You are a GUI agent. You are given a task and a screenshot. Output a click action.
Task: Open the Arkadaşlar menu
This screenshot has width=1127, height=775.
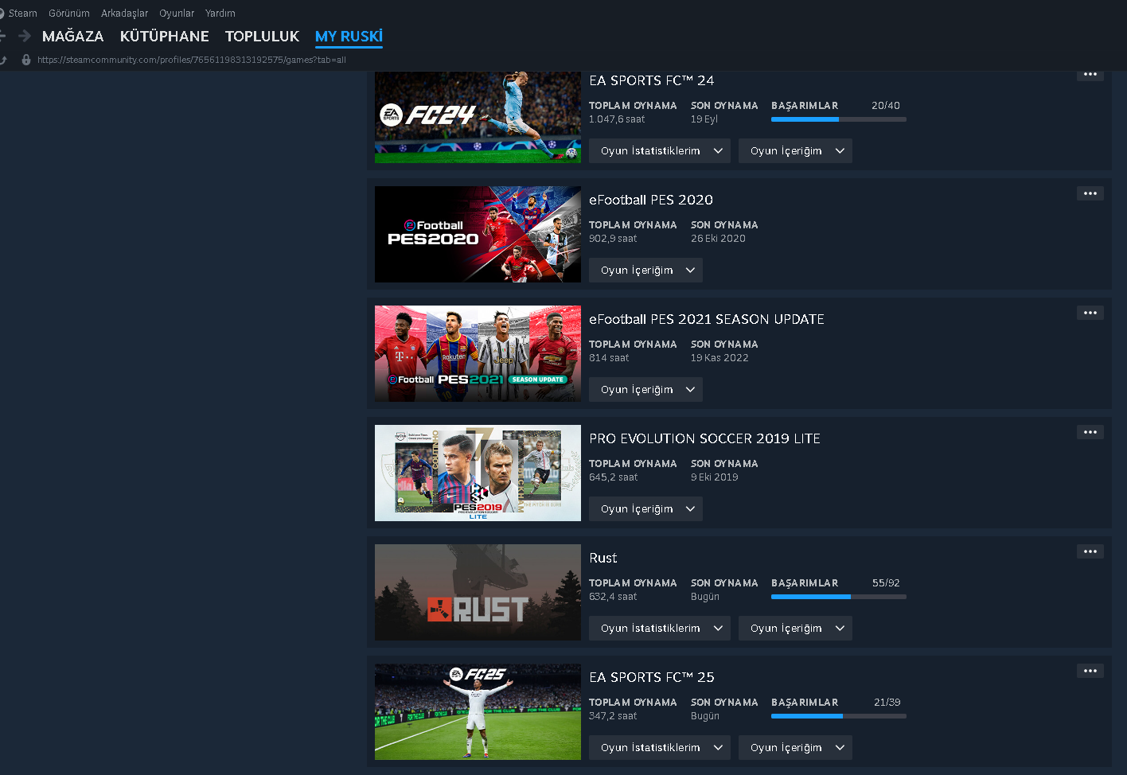click(x=124, y=14)
